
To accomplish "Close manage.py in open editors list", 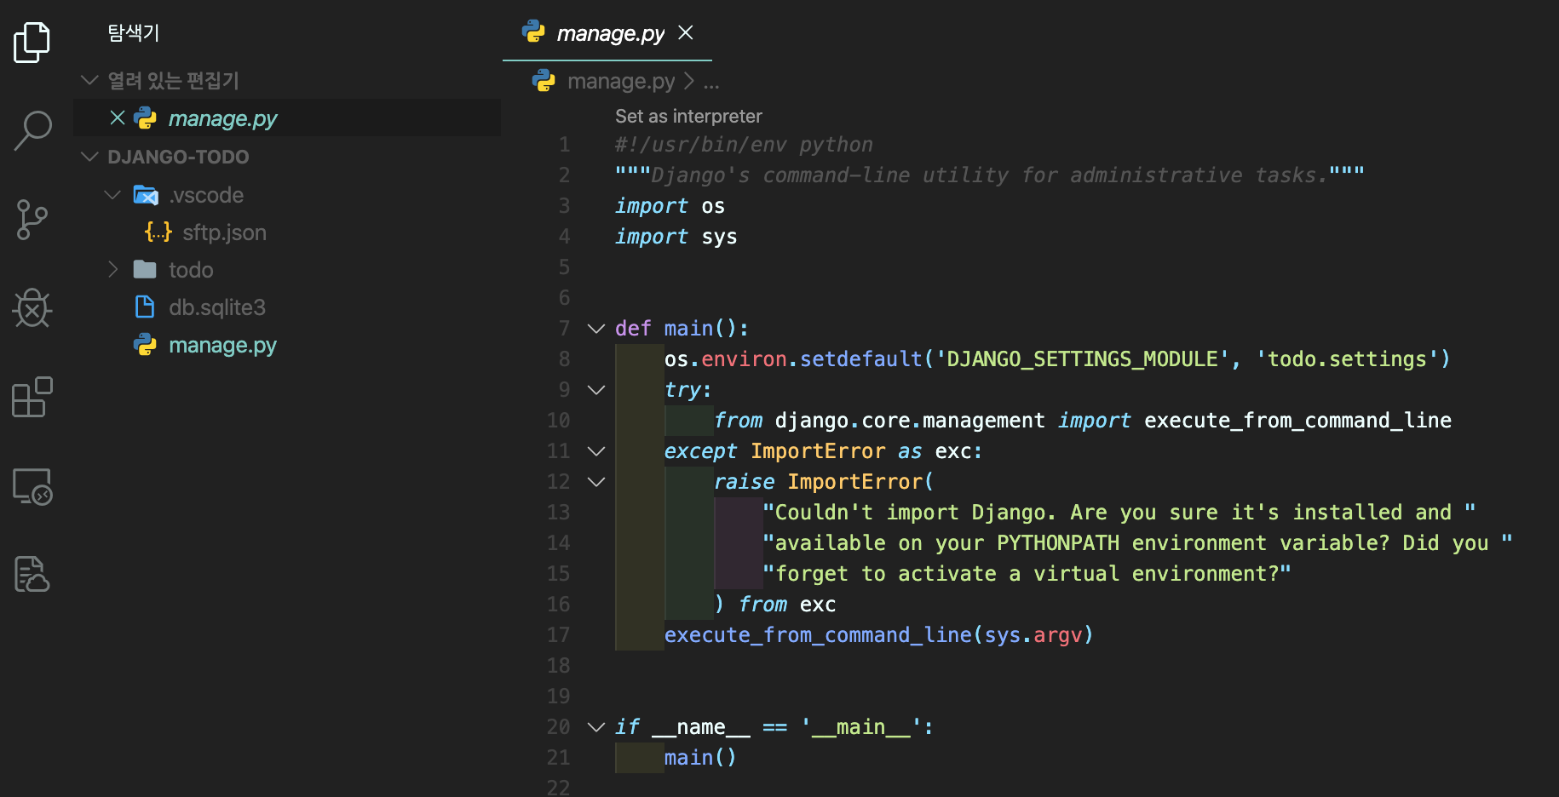I will [x=118, y=118].
